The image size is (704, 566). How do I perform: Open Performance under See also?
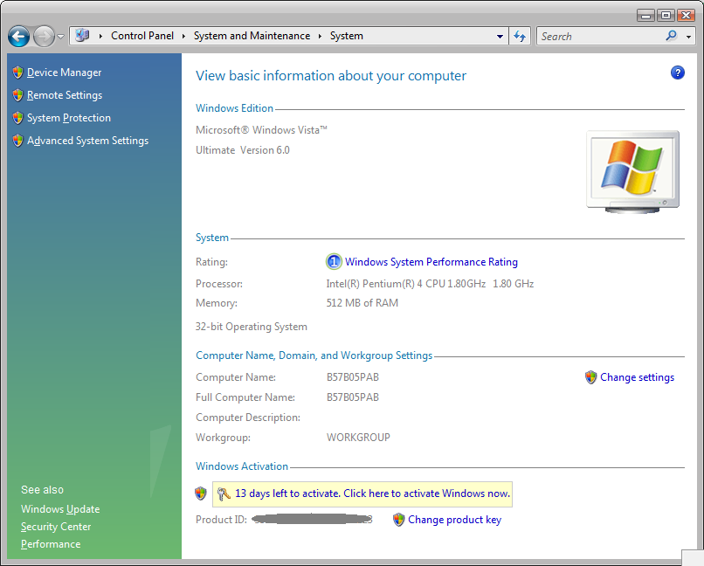tap(51, 544)
